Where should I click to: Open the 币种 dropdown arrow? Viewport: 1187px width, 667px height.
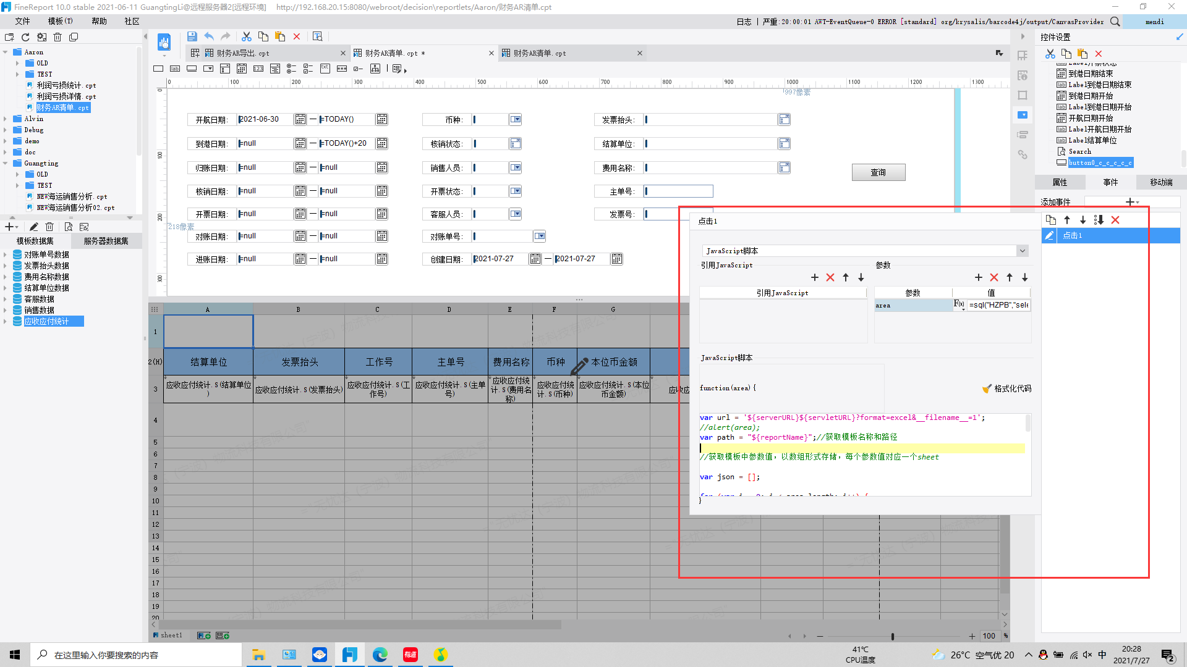[x=516, y=120]
